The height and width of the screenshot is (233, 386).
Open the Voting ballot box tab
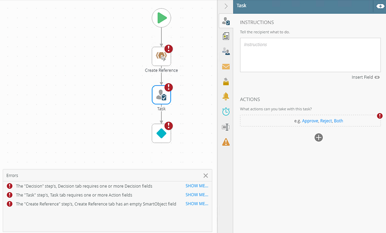tap(226, 81)
